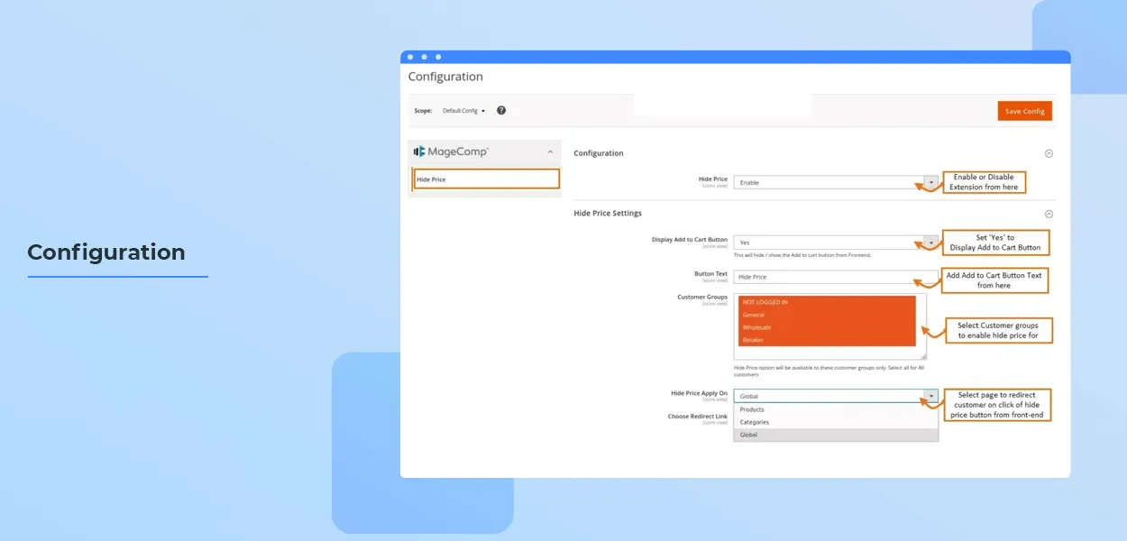
Task: Collapse Hide Price Settings circle icon
Action: [1049, 214]
